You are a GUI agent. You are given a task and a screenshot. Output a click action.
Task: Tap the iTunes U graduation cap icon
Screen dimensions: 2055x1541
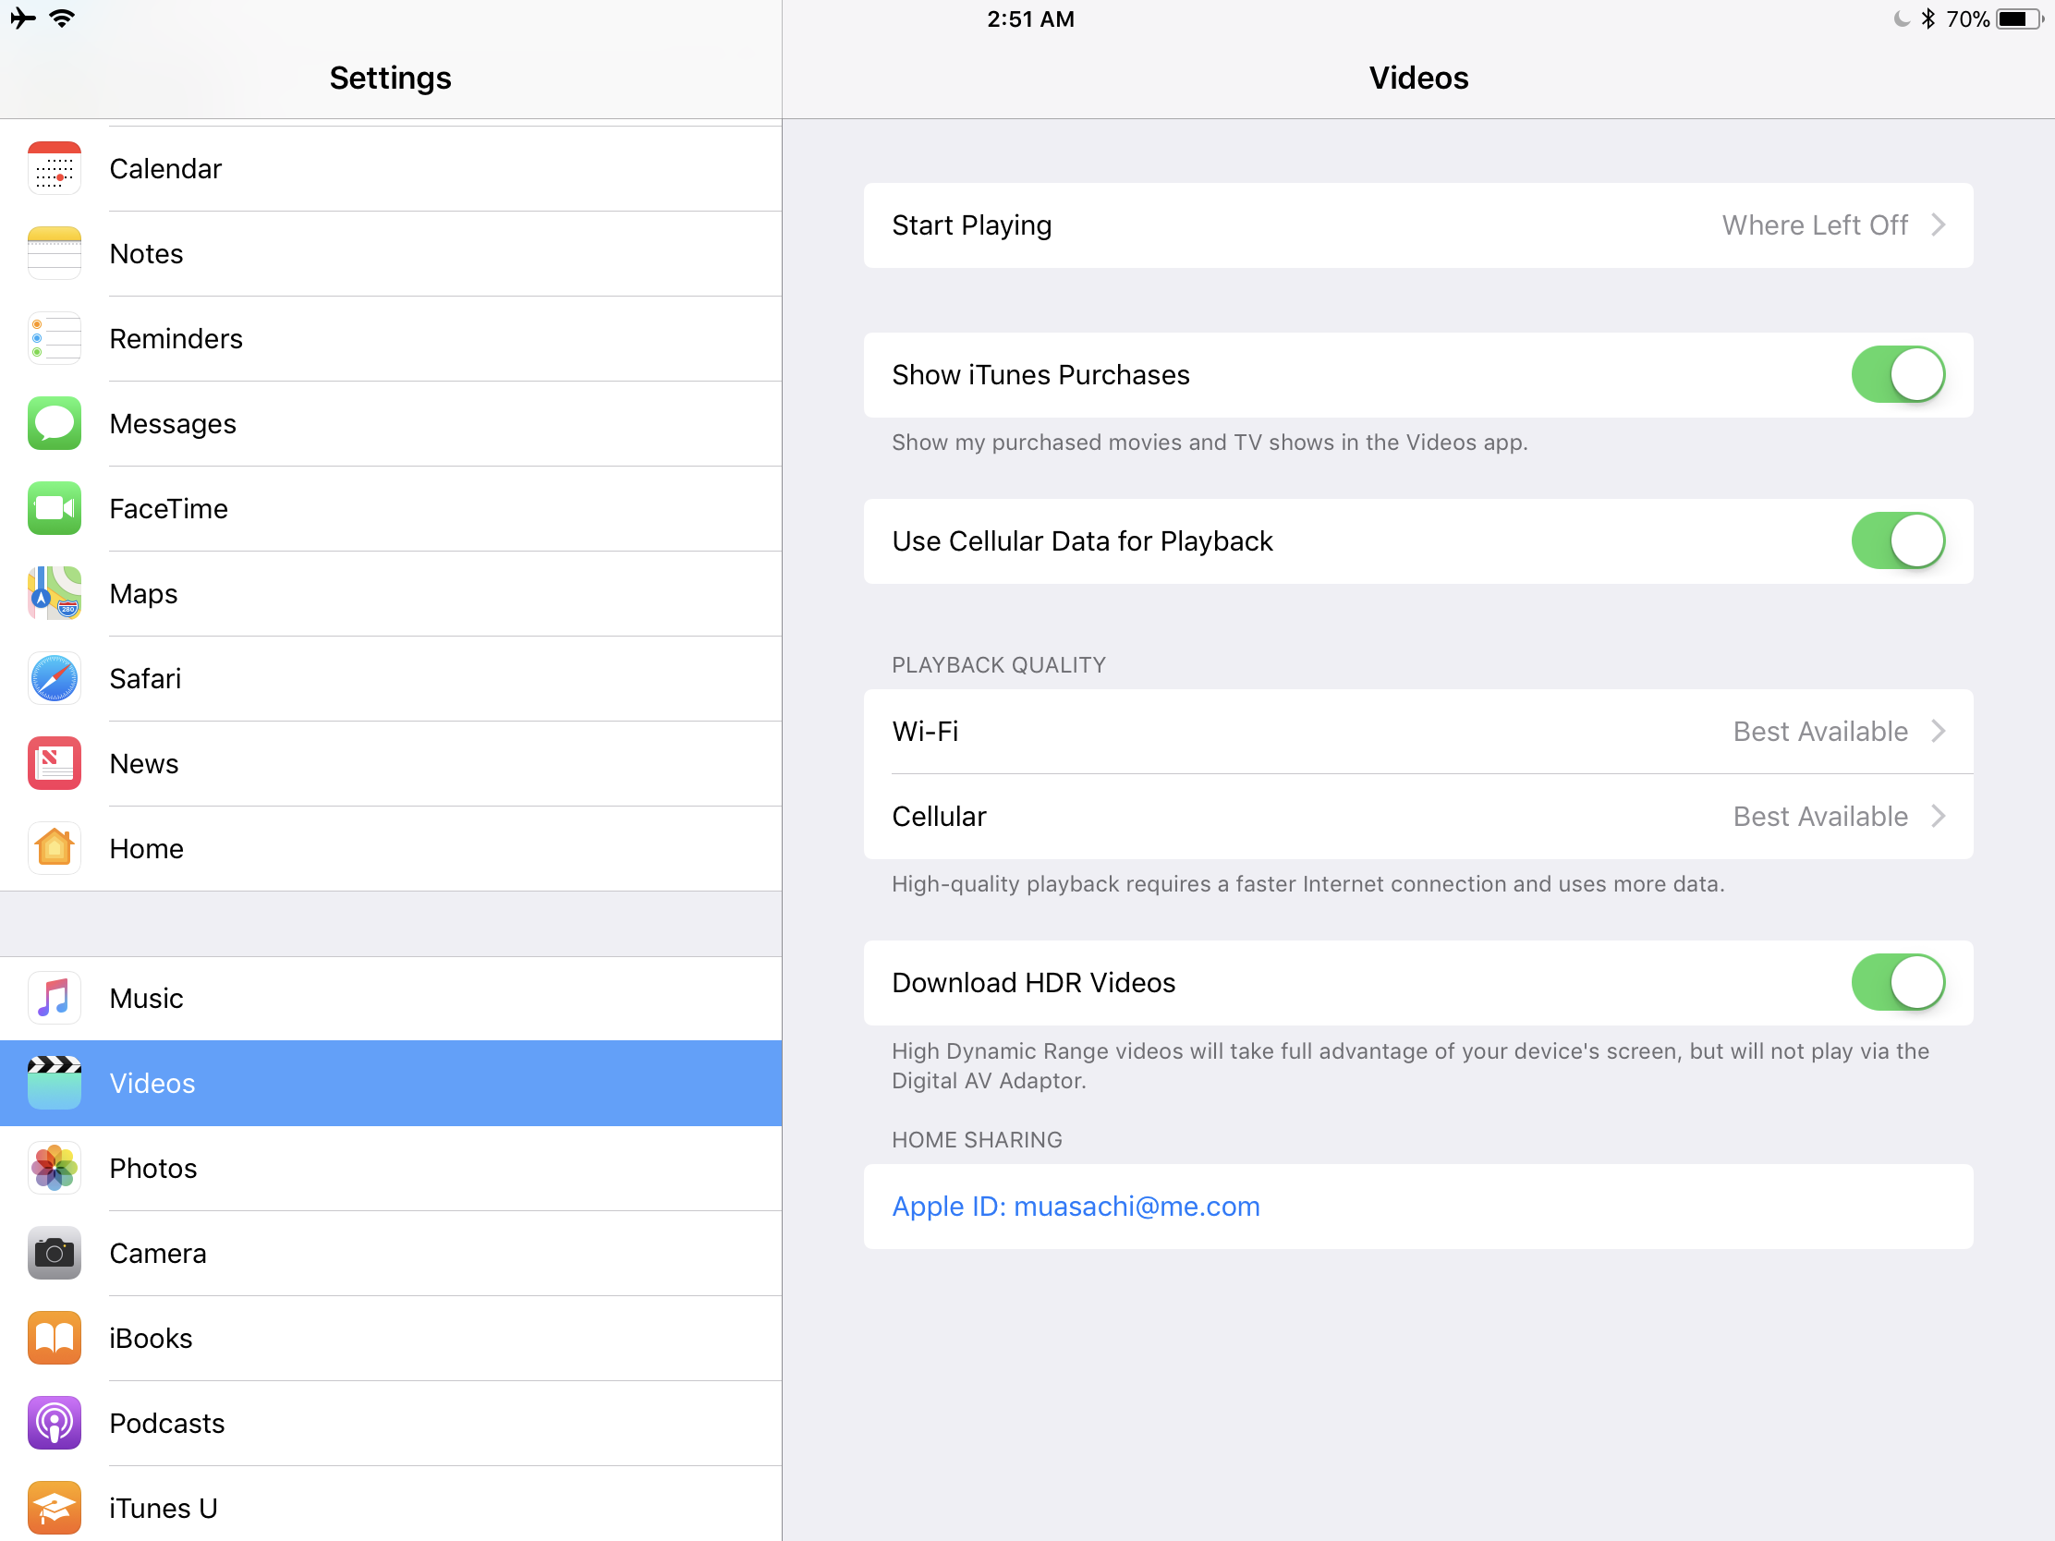pos(54,1508)
